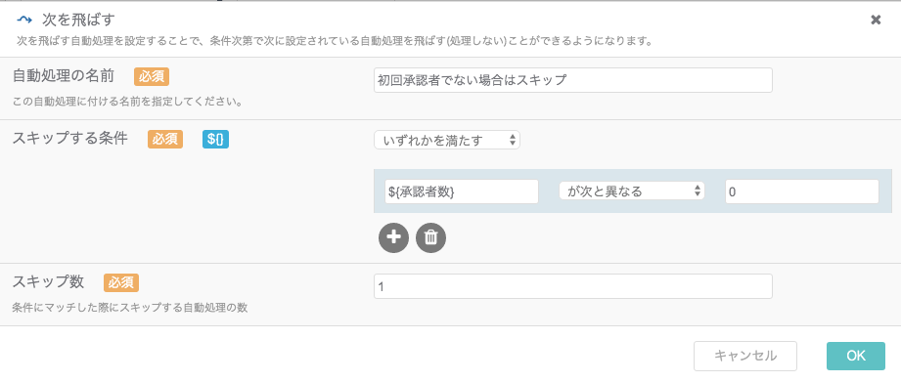Click the 必須 badge next to 自動処理の名前

[152, 76]
